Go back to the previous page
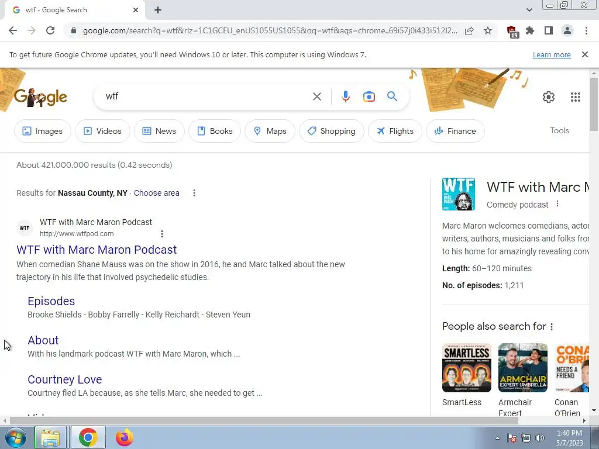 tap(13, 30)
